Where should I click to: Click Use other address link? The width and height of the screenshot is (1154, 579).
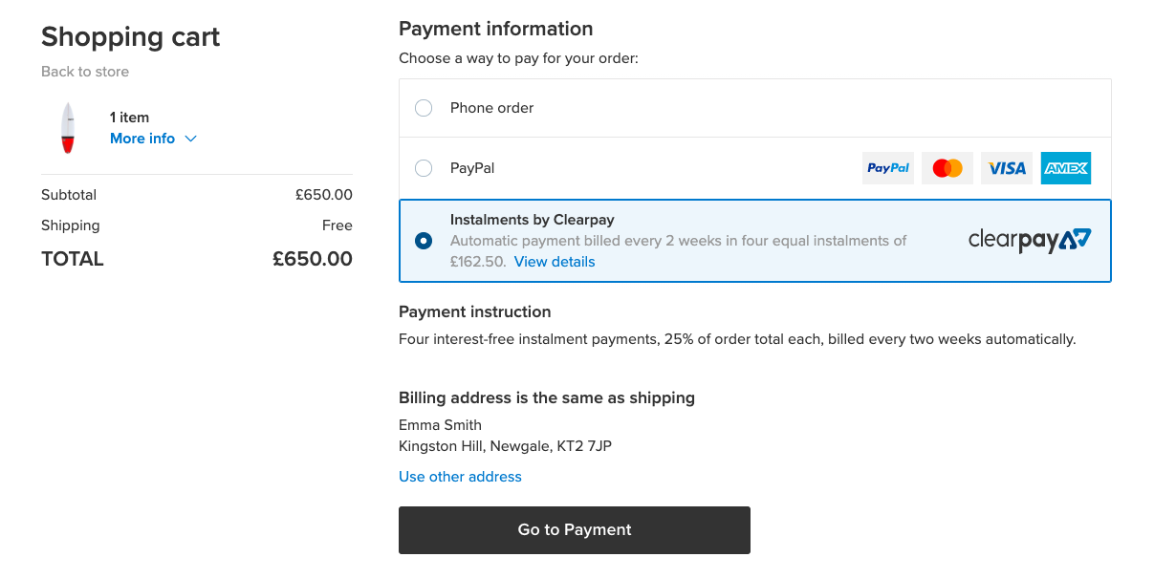460,477
